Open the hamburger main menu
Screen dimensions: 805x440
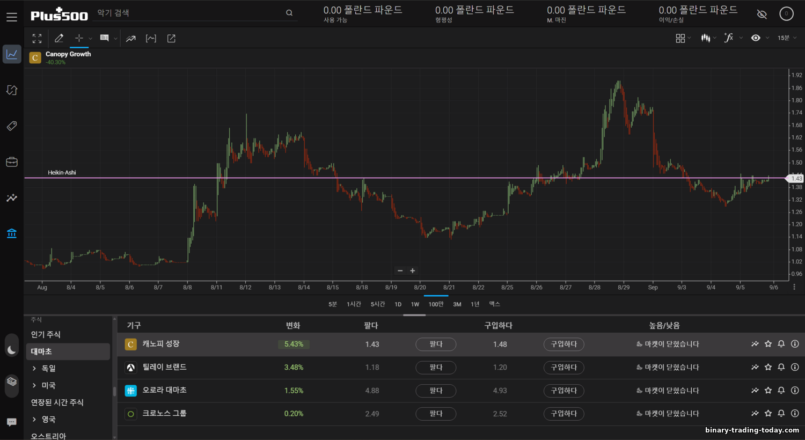12,17
